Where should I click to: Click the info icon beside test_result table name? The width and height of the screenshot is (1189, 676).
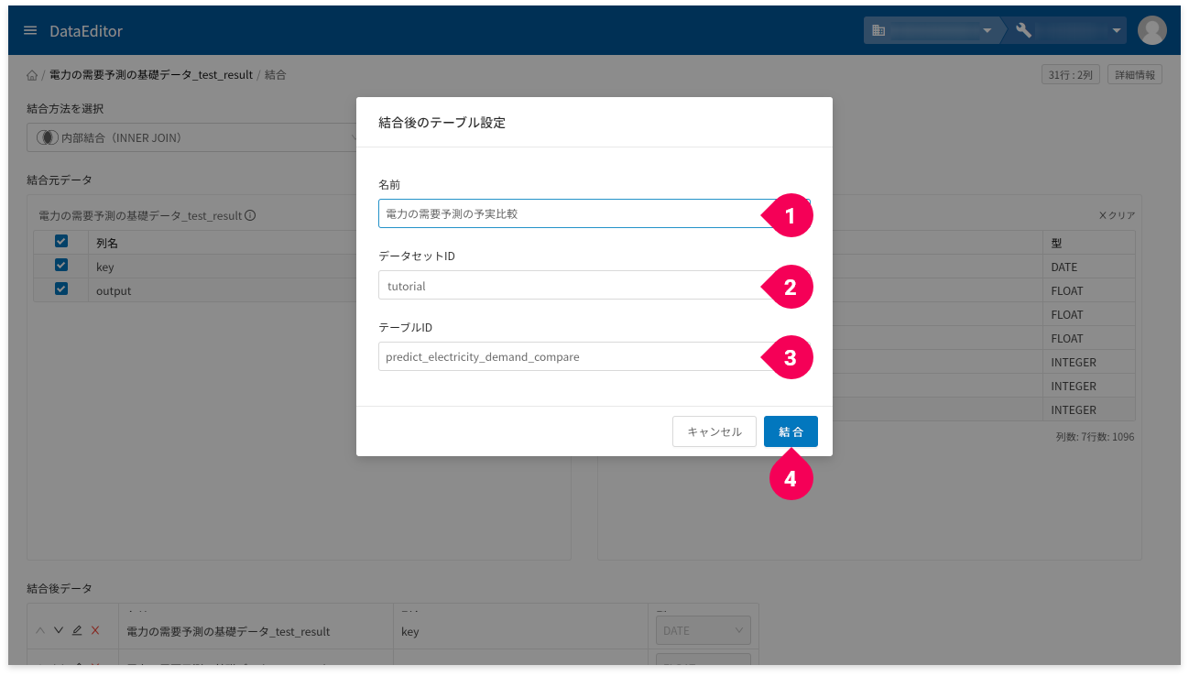[250, 216]
